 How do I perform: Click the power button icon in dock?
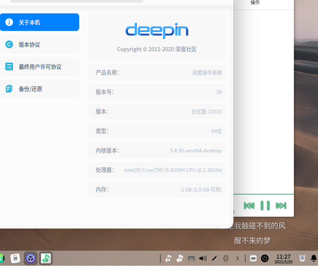[x=265, y=258]
